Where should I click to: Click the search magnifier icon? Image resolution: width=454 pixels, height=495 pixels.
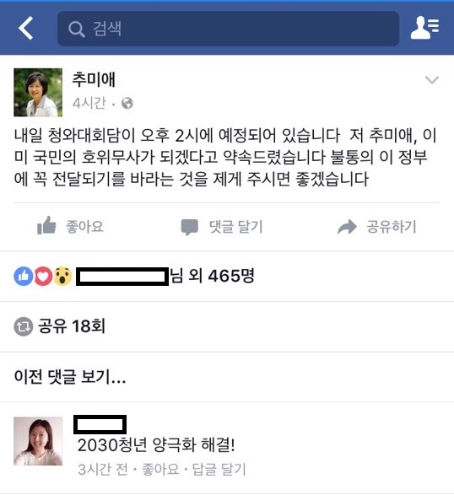pos(77,30)
